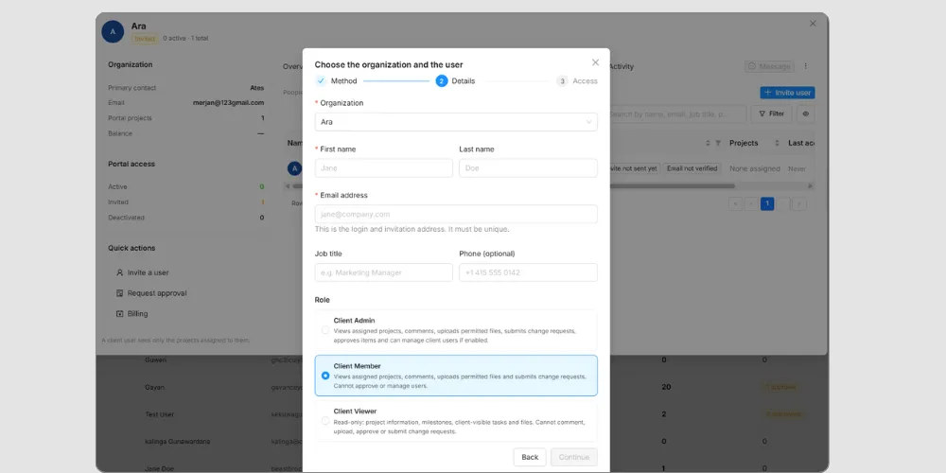This screenshot has width=946, height=473.
Task: Click the Projects column header
Action: pyautogui.click(x=744, y=143)
